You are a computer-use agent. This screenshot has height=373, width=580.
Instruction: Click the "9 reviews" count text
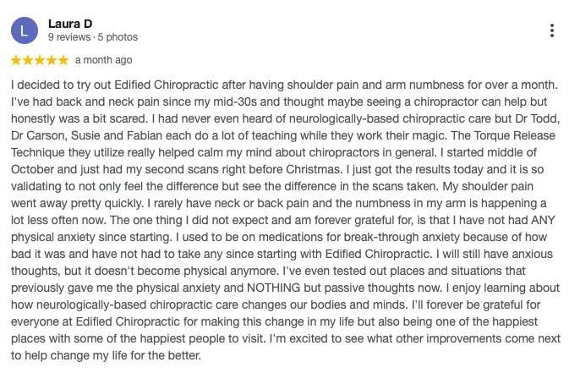point(69,37)
